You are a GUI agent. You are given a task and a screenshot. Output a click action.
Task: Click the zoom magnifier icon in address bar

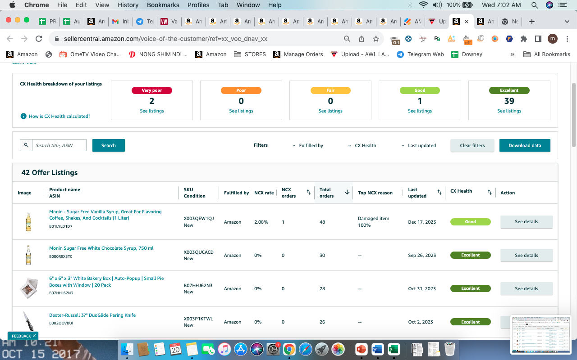click(x=347, y=39)
